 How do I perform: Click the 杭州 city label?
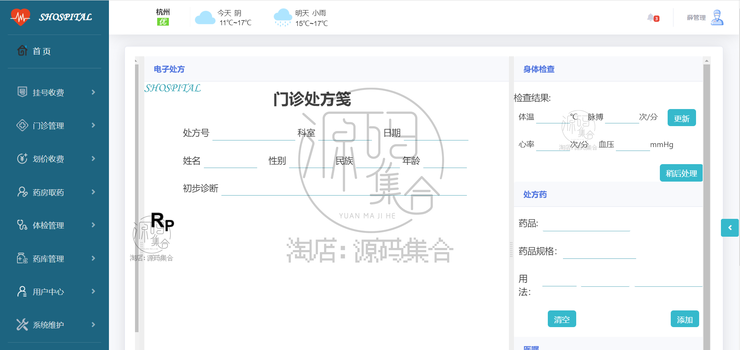point(163,12)
